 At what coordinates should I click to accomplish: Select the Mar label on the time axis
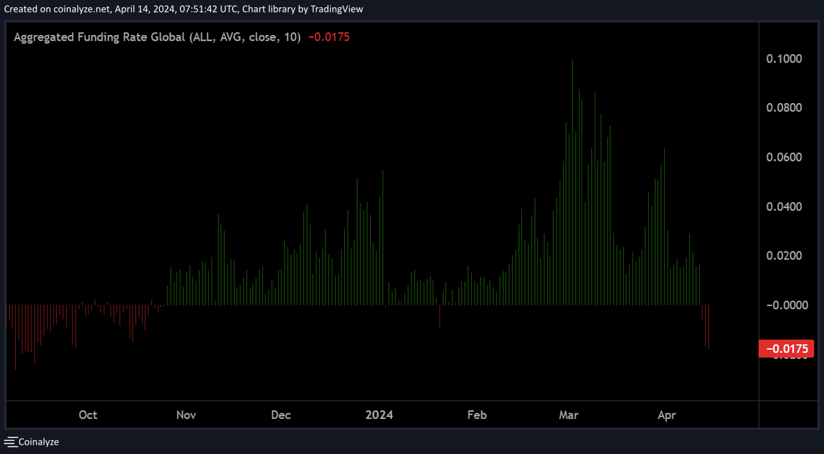click(x=568, y=415)
